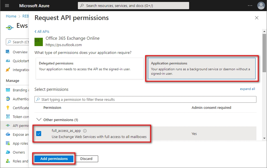Click the Certificates key icon in sidebar
The width and height of the screenshot is (267, 168).
8,108
